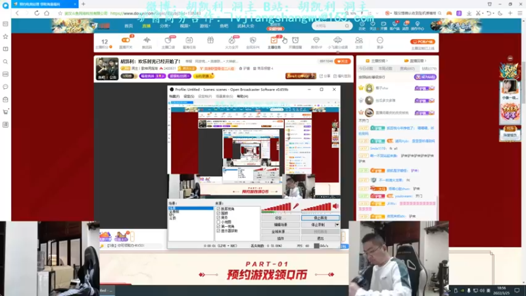
Task: Switch to 本周贡献 ranking tab
Action: tap(385, 68)
